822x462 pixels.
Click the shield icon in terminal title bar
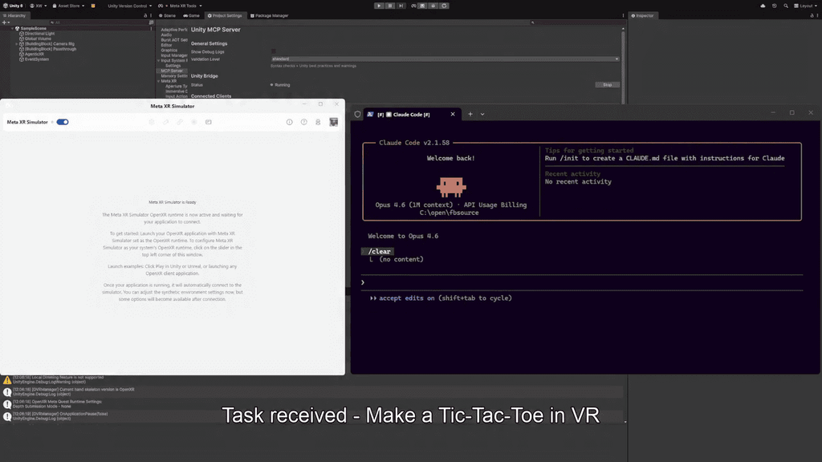click(357, 114)
